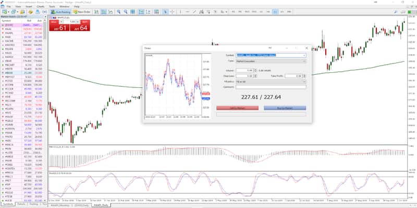Toggle the candlestick chart type button
417x208 pixels.
tap(104, 12)
